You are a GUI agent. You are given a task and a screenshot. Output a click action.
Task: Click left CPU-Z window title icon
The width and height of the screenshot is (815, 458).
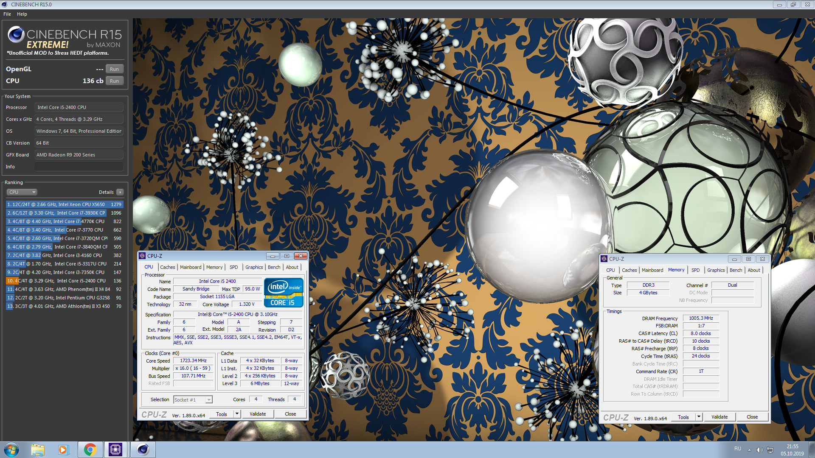(143, 256)
